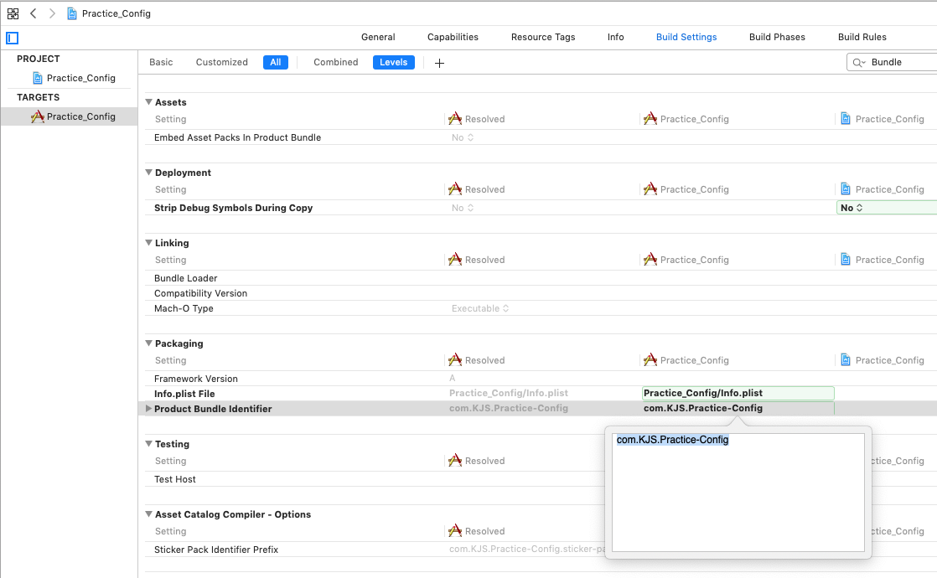Select Info.plist File setting row
Image resolution: width=937 pixels, height=578 pixels.
541,394
